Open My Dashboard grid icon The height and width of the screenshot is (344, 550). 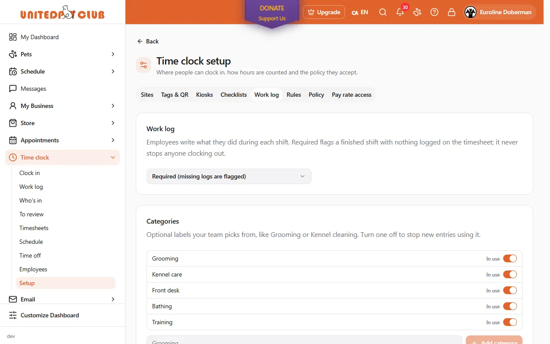(13, 37)
